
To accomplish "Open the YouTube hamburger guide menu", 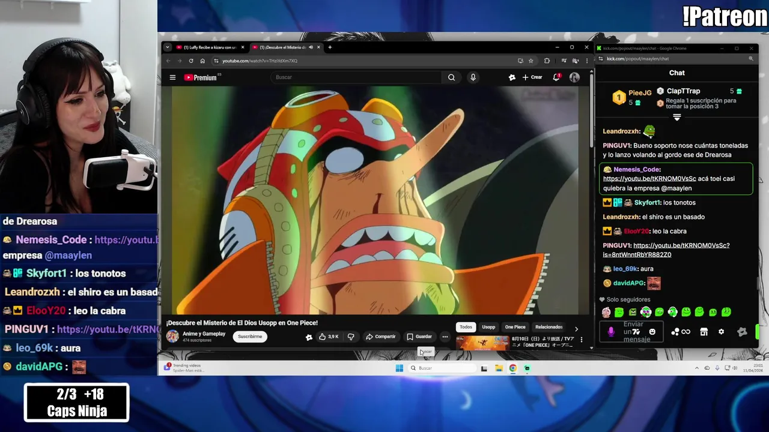I will tap(172, 77).
